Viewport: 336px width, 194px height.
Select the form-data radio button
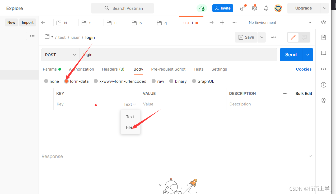(67, 81)
